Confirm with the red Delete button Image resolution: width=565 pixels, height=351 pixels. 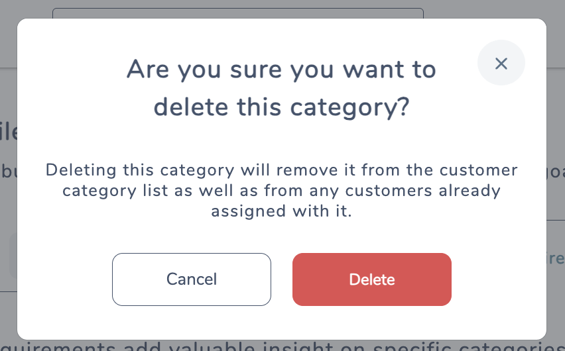(372, 279)
